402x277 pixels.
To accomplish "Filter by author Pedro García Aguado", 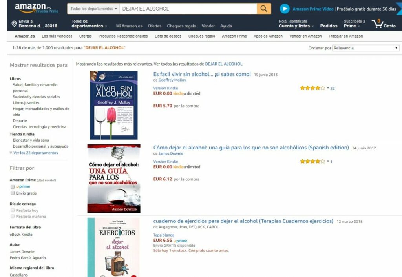I will point(28,258).
